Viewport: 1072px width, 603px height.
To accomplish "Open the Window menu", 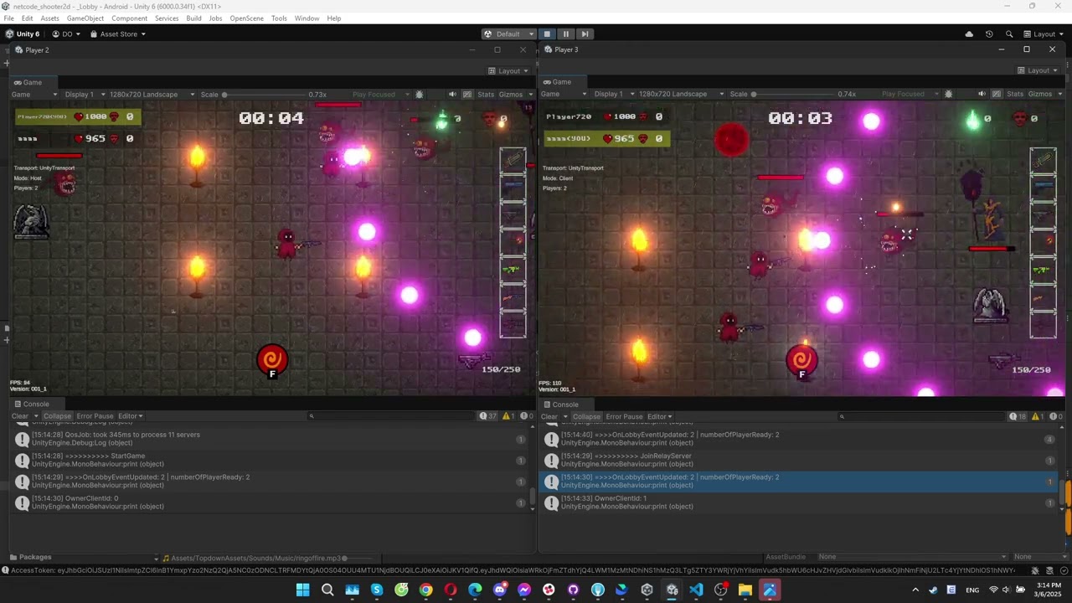I will point(307,18).
